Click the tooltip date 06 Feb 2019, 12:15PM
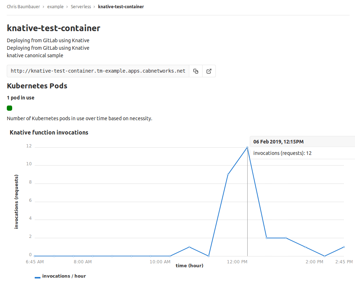Screen dimensions: 355x283 (x=278, y=142)
